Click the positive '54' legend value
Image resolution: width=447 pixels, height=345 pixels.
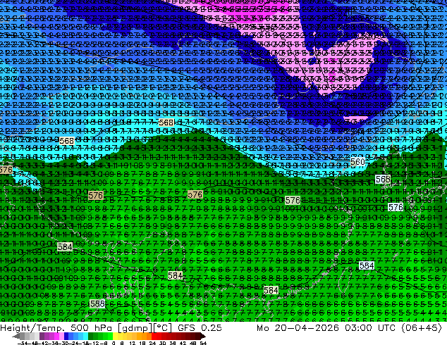point(203,343)
